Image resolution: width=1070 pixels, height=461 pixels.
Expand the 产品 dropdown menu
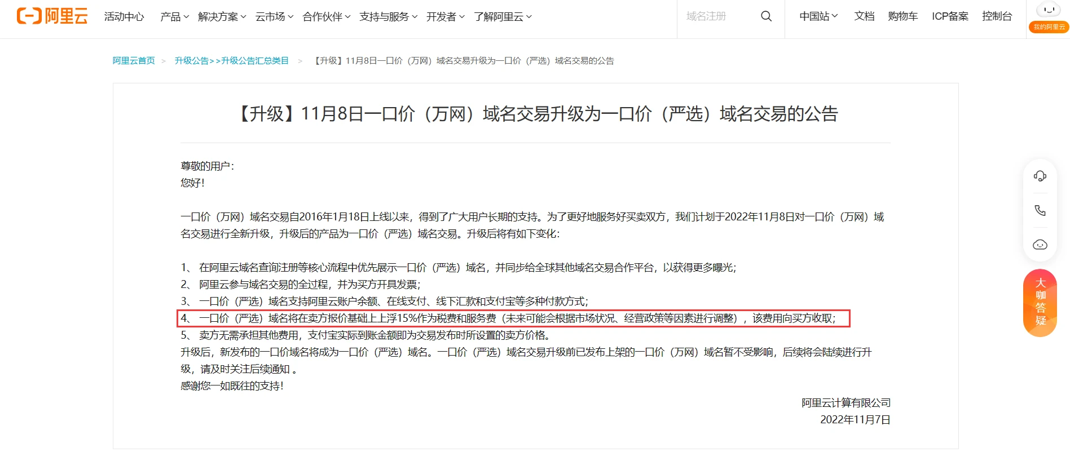(x=174, y=17)
